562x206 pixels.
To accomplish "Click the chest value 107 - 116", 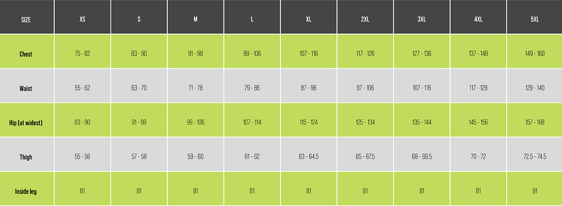I will [x=308, y=54].
